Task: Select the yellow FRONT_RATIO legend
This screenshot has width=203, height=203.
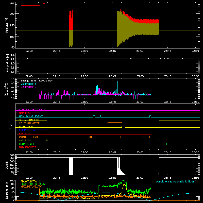Action: 29,181
